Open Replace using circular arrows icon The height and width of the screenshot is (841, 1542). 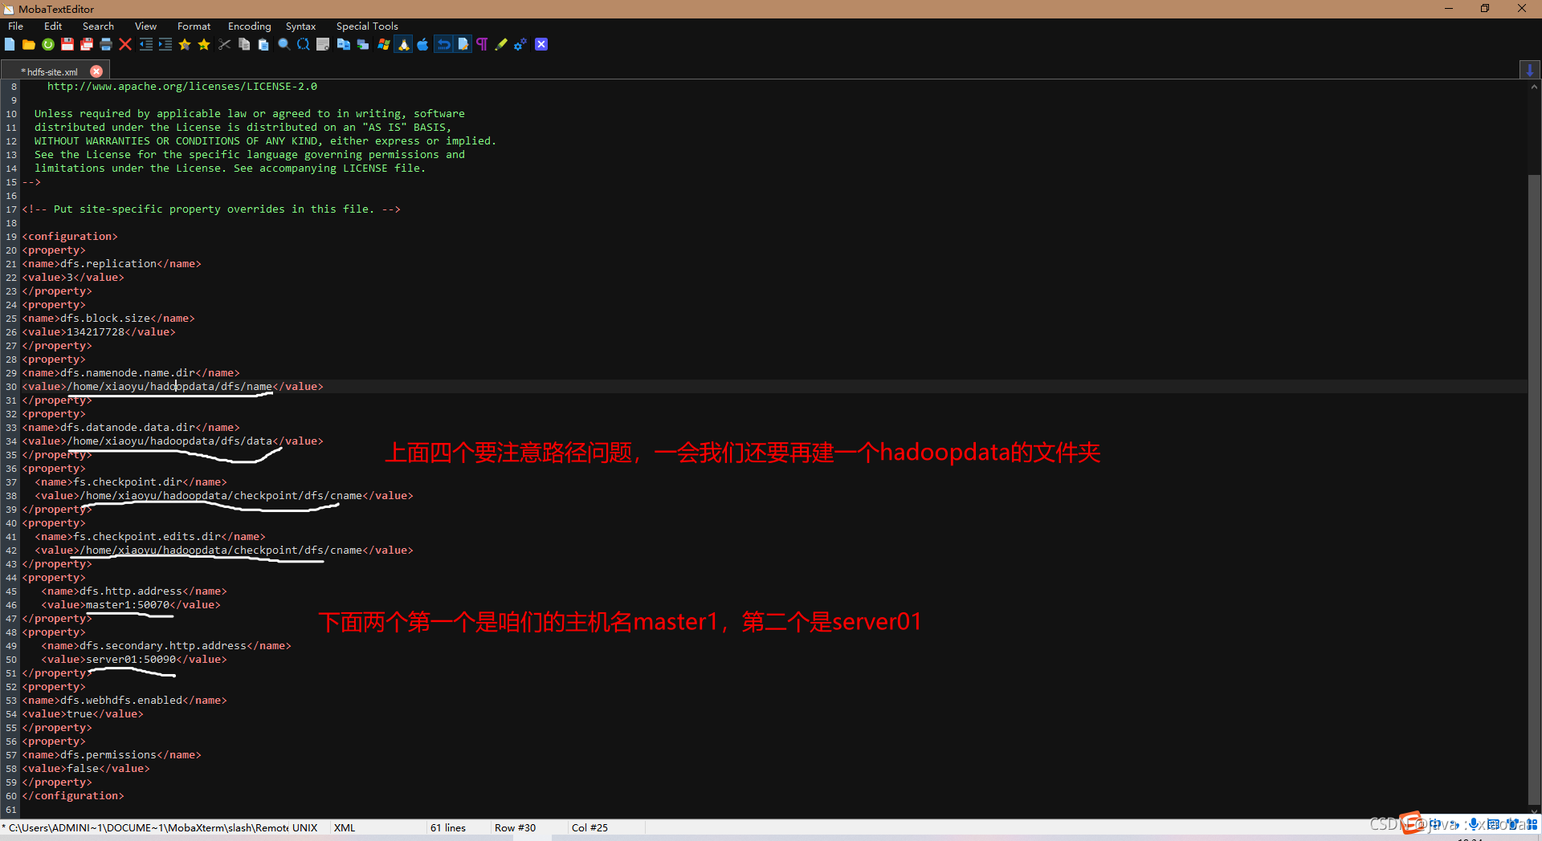pos(303,44)
